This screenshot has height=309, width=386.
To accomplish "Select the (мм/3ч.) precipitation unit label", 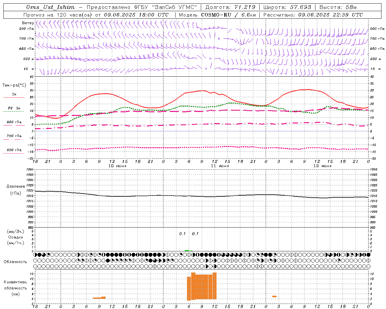I will [x=16, y=231].
